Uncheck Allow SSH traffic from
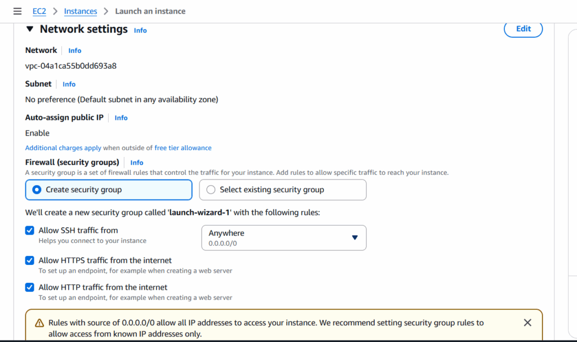Image resolution: width=577 pixels, height=342 pixels. coord(30,231)
